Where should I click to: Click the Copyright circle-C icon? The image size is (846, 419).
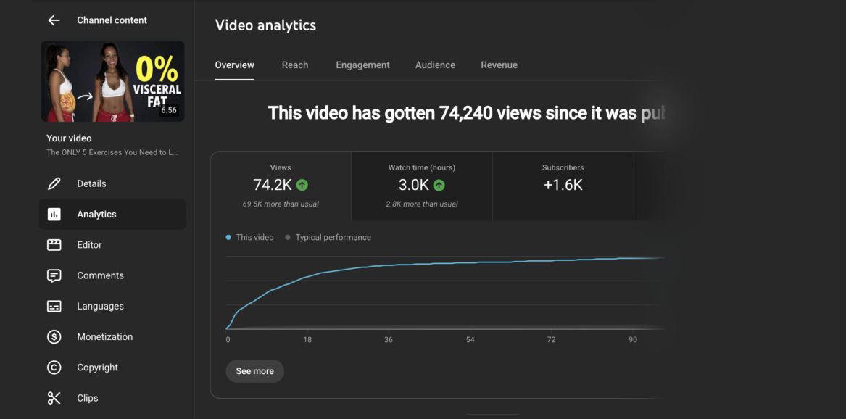pos(54,368)
